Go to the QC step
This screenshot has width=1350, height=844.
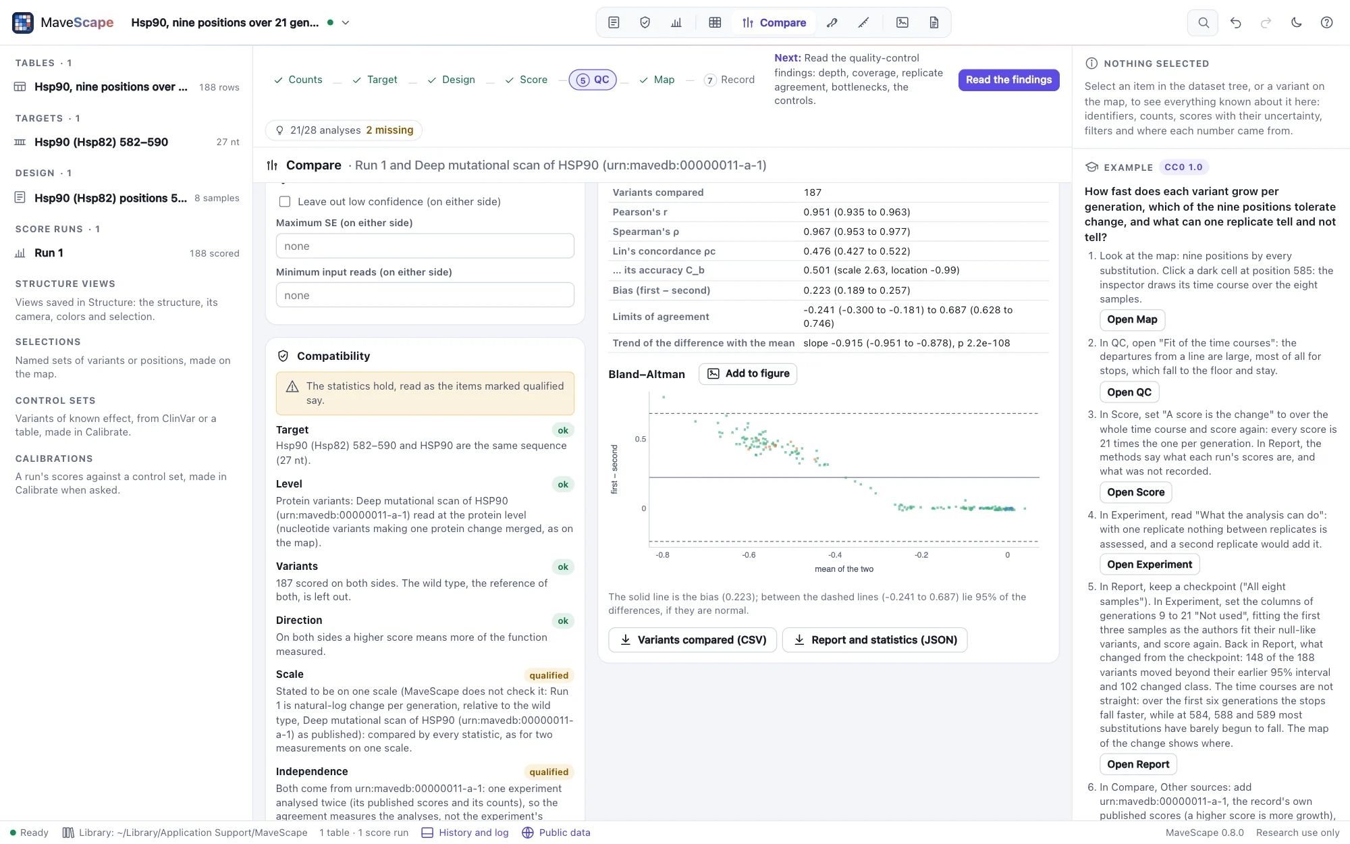point(593,80)
